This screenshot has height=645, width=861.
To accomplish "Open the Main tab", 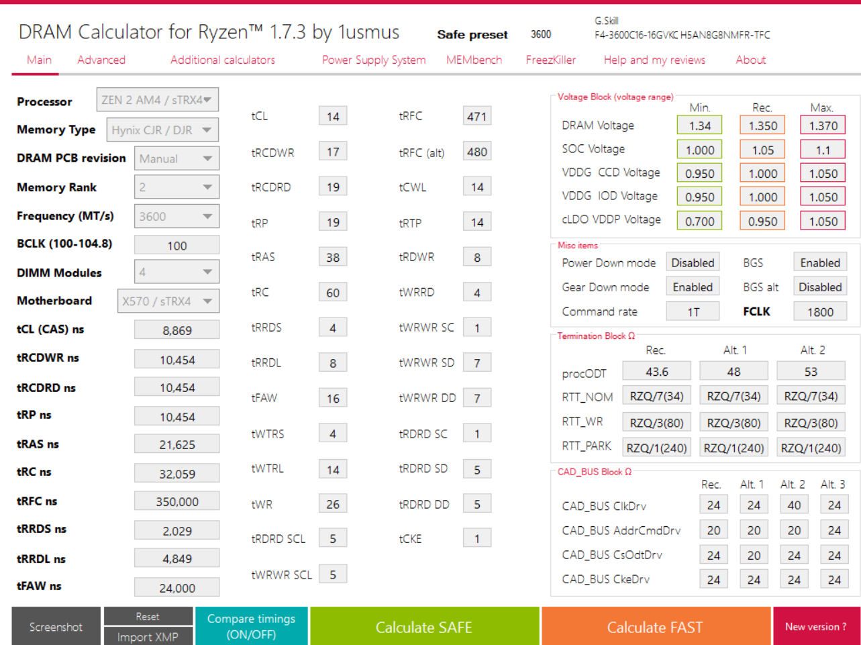I will tap(39, 60).
